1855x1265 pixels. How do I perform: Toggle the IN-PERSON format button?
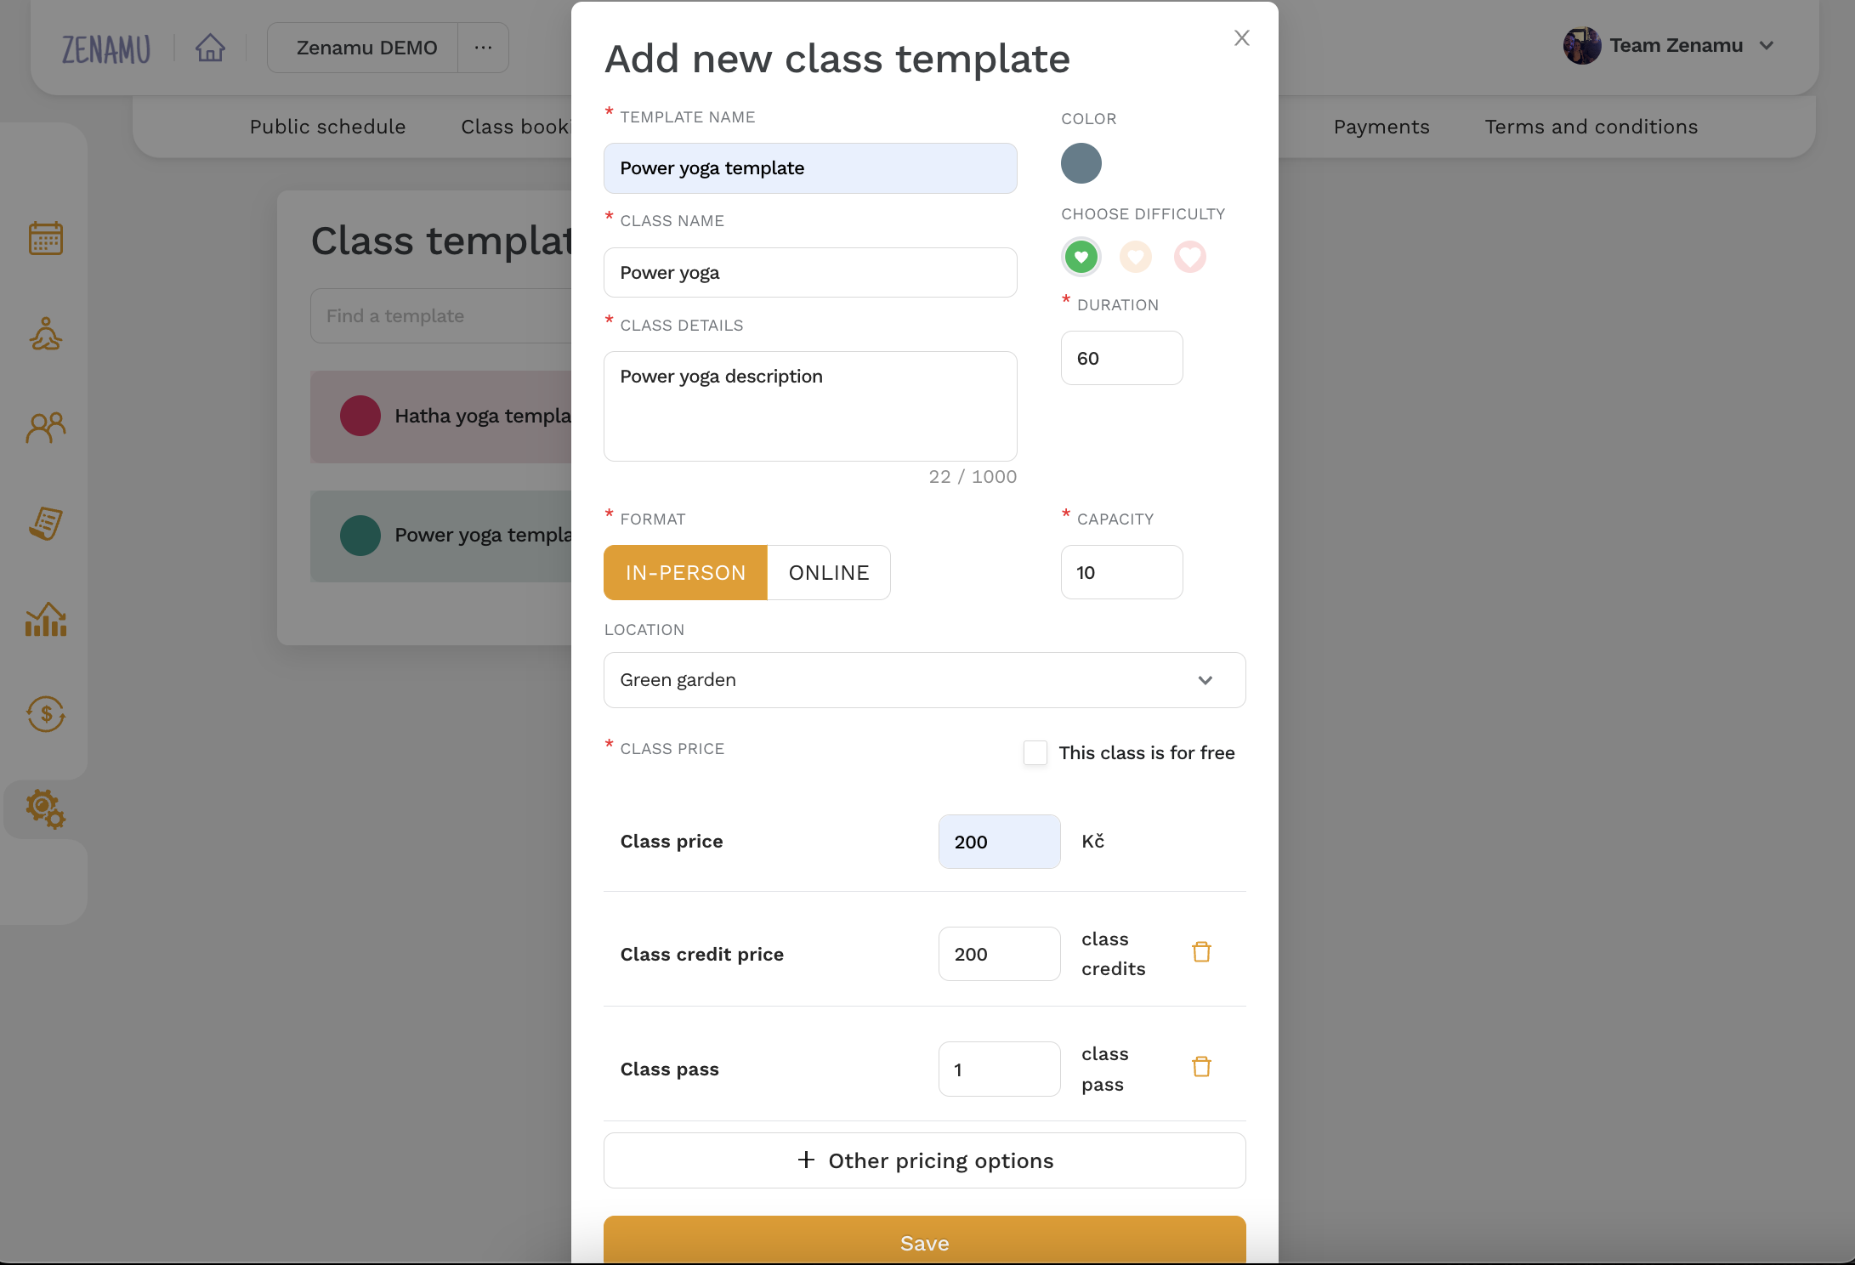(x=685, y=571)
